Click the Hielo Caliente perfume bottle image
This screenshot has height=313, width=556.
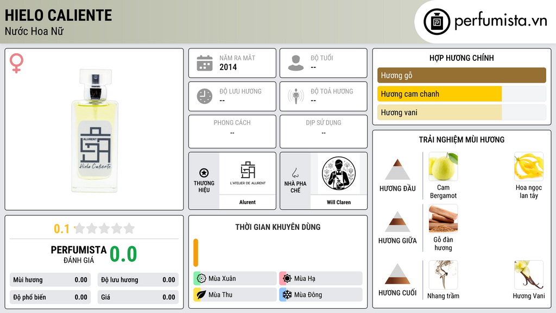point(94,130)
